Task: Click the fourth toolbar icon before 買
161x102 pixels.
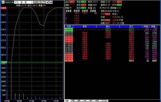Action: (44, 2)
